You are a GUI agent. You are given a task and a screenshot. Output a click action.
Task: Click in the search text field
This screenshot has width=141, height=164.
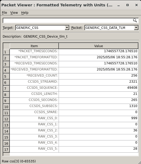click(68, 20)
